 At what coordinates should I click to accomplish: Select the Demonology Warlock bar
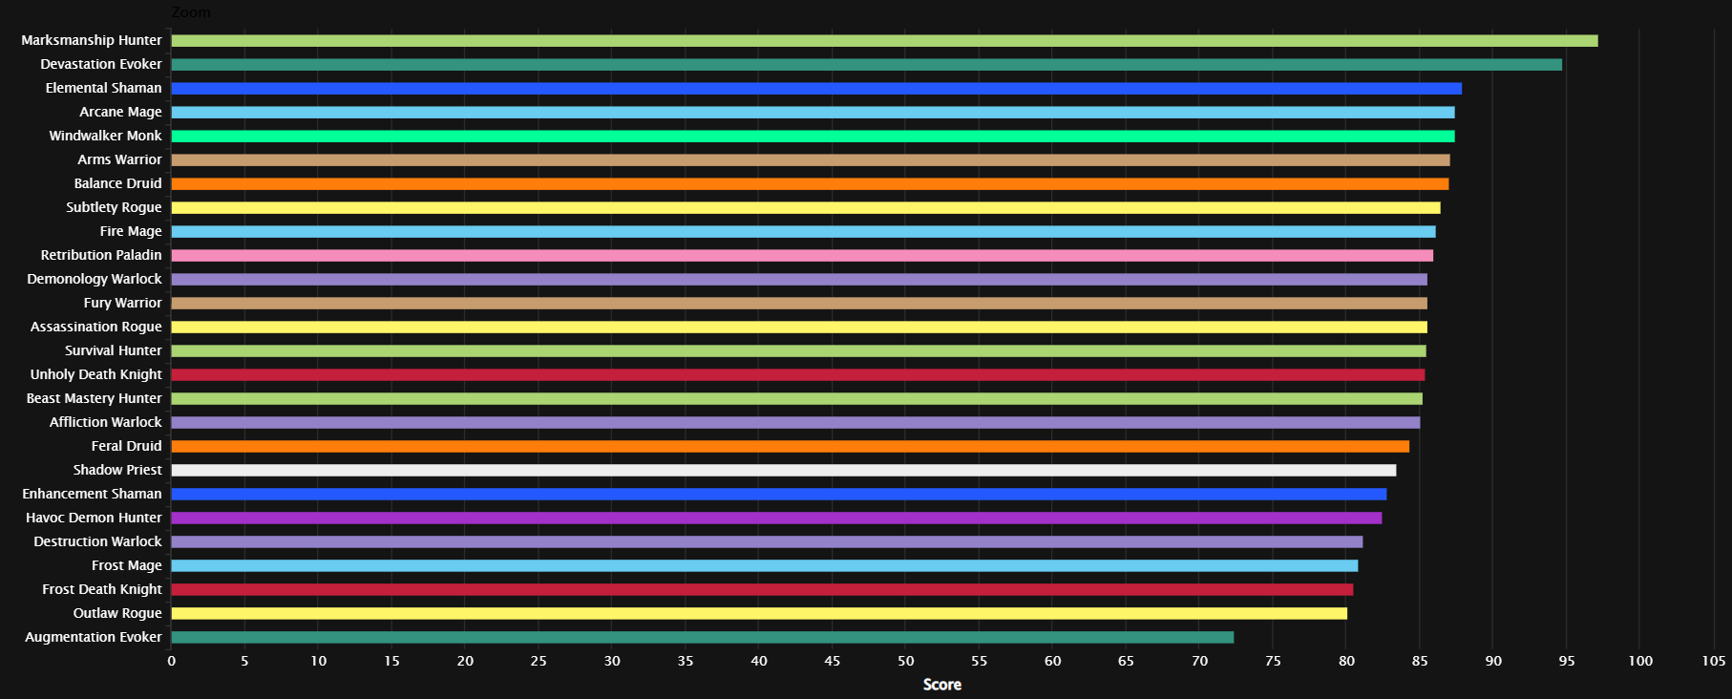coord(799,279)
